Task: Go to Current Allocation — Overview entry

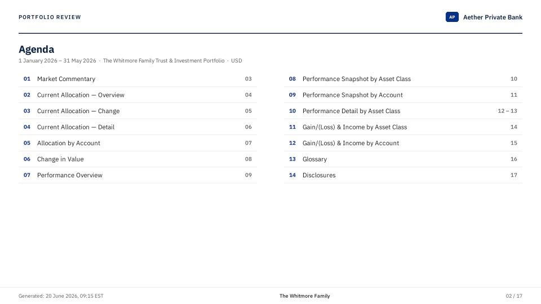Action: tap(138, 95)
